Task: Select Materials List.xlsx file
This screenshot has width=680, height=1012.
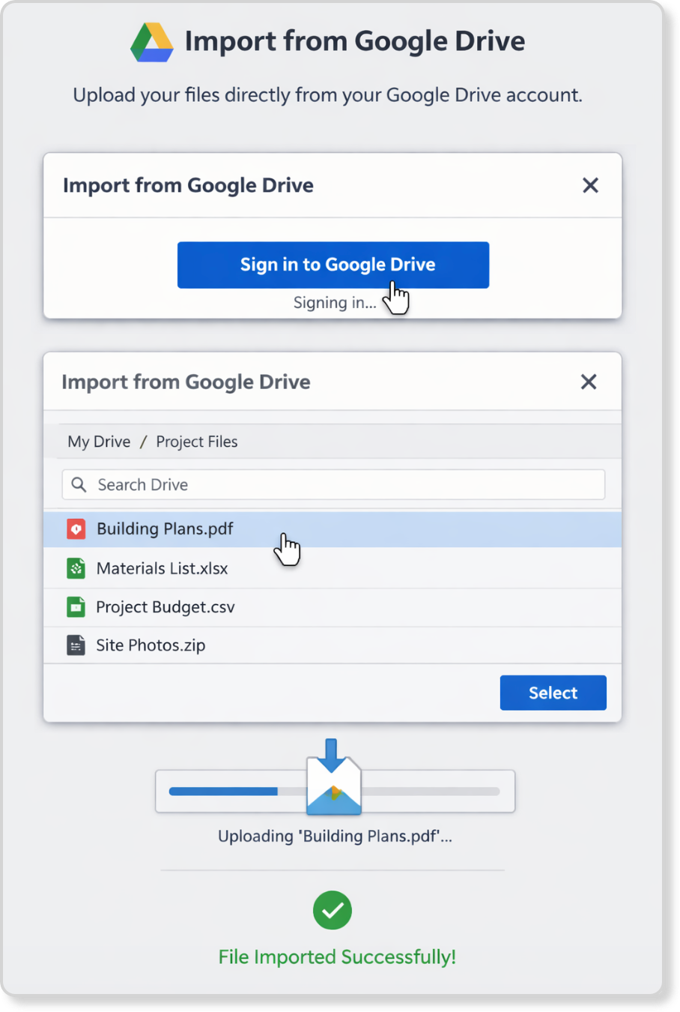Action: [x=333, y=568]
